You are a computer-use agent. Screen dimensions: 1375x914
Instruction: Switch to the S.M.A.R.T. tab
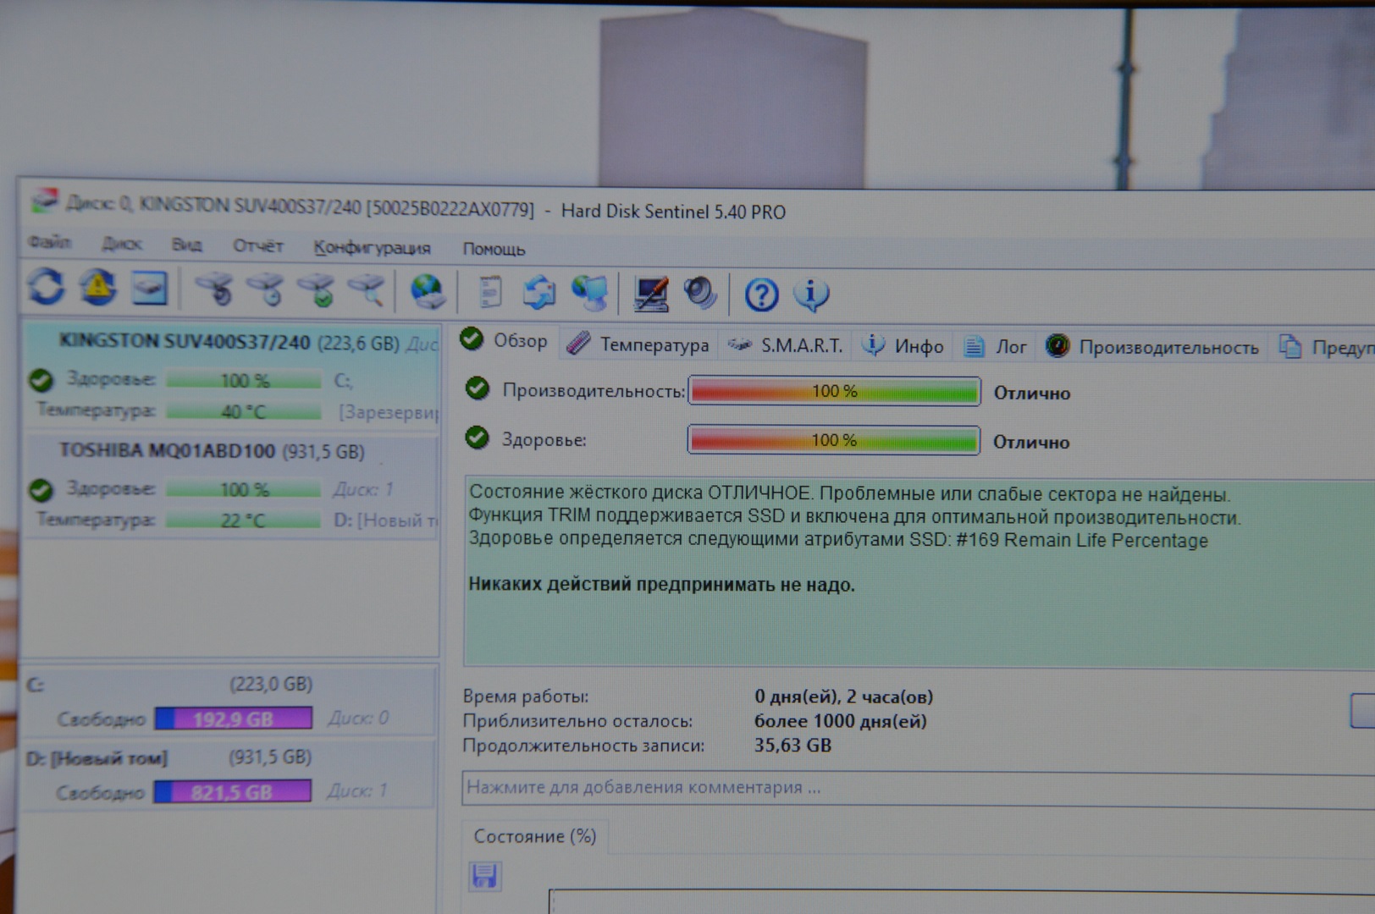787,345
